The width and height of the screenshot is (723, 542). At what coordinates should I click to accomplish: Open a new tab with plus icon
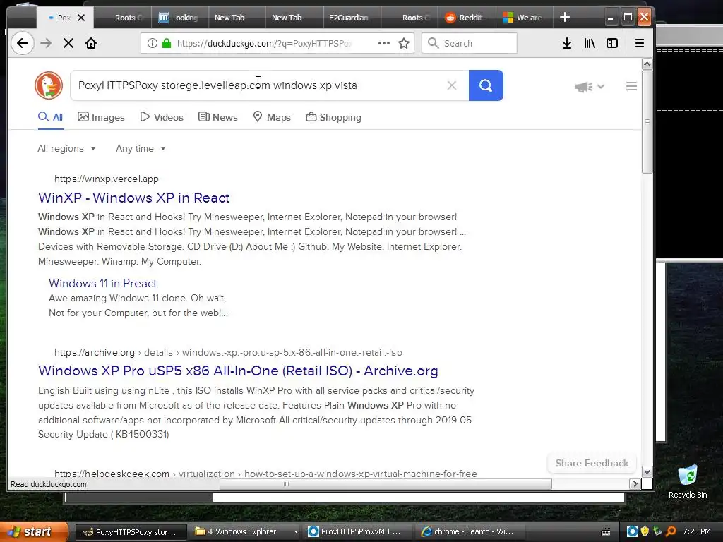coord(564,17)
